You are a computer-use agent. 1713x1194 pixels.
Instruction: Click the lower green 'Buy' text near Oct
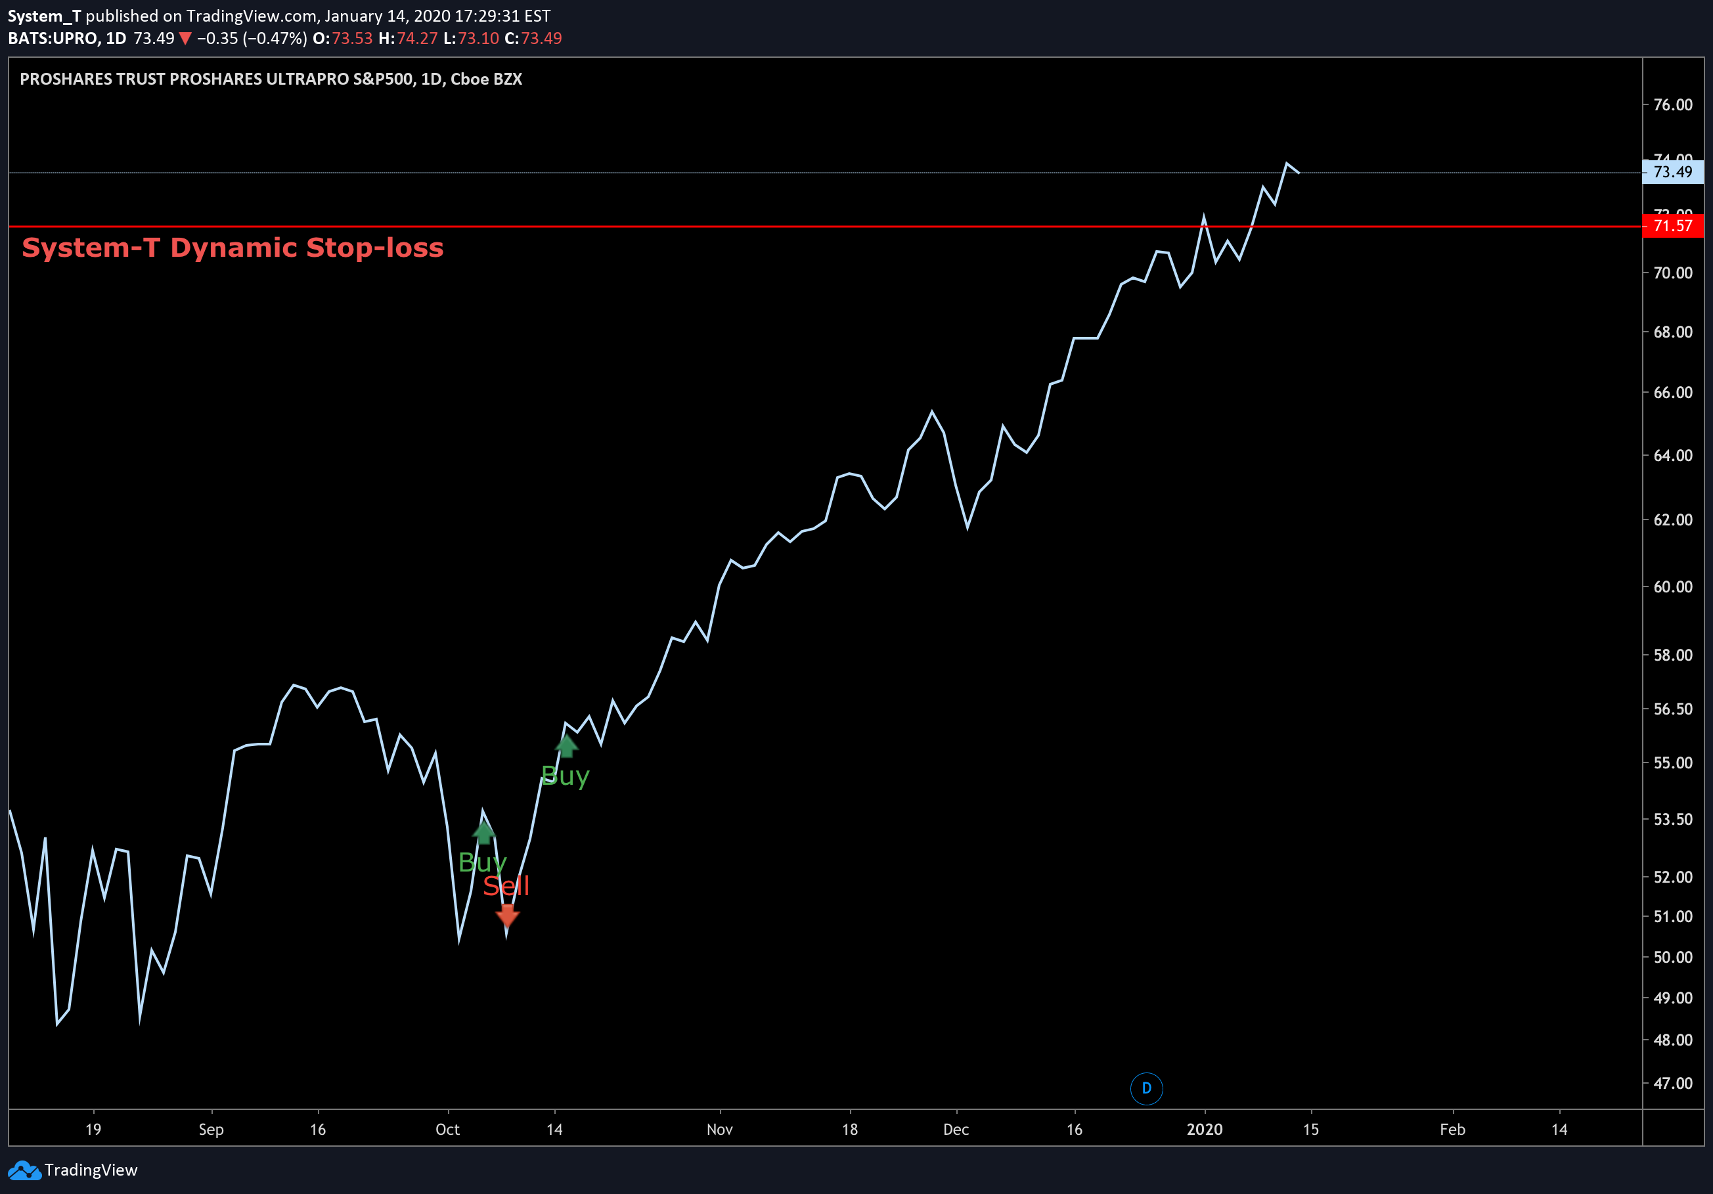click(x=483, y=863)
